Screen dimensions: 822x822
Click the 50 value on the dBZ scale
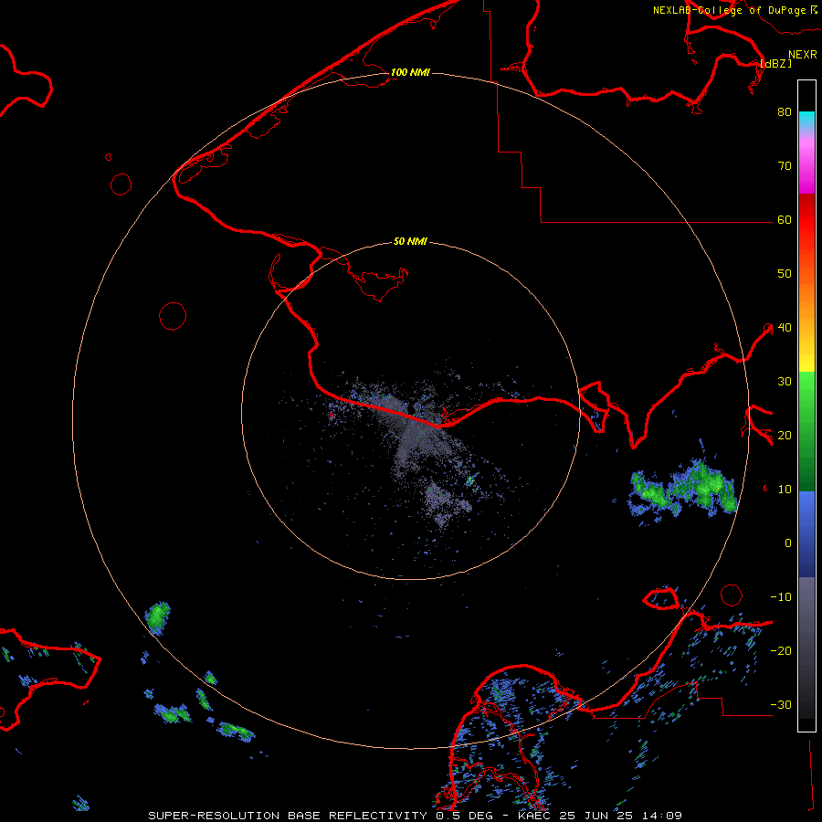(785, 273)
